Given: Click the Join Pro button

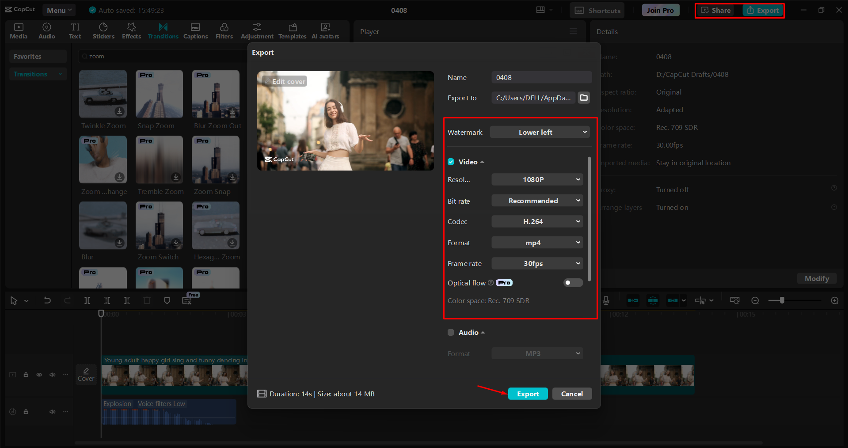Looking at the screenshot, I should (x=660, y=9).
